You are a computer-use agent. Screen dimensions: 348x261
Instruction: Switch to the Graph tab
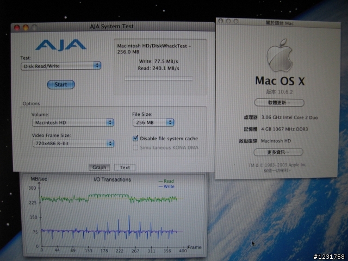click(x=99, y=167)
